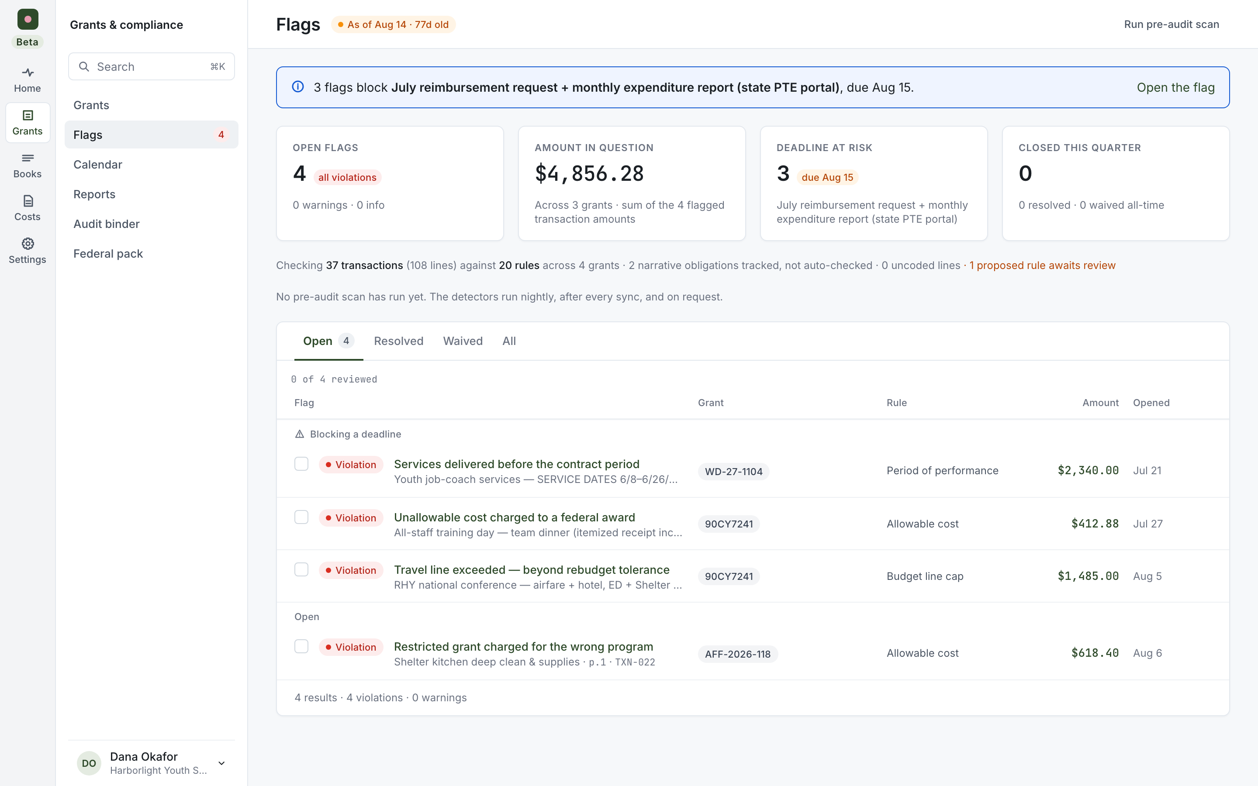Click Open the flag in the banner
Viewport: 1258px width, 786px height.
tap(1175, 87)
